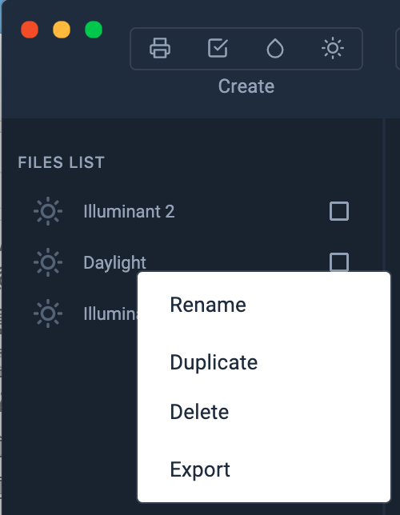Viewport: 400px width, 515px height.
Task: Click the red close window button
Action: pyautogui.click(x=30, y=30)
